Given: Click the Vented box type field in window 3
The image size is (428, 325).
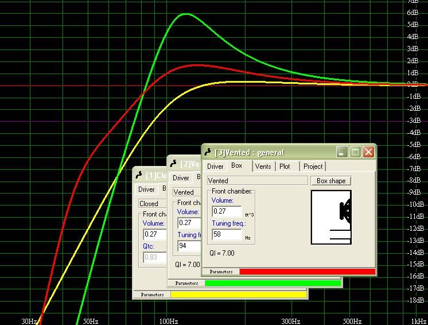Looking at the screenshot, I should point(257,181).
